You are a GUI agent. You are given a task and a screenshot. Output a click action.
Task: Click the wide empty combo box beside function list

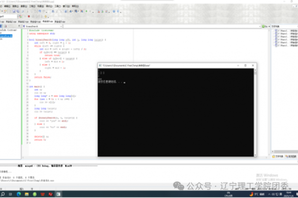162,26
